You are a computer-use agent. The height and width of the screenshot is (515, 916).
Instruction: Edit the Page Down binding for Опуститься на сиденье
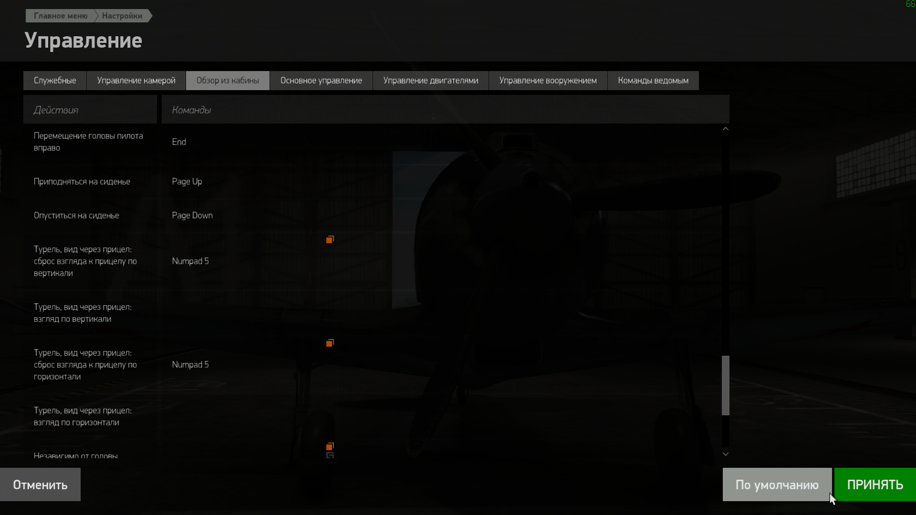coord(192,216)
